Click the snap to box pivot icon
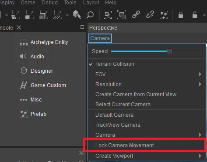This screenshot has height=162, width=207. [43, 15]
